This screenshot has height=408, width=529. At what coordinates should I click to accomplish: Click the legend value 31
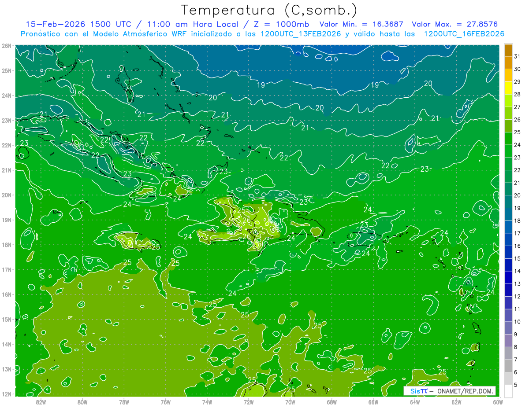pos(517,56)
